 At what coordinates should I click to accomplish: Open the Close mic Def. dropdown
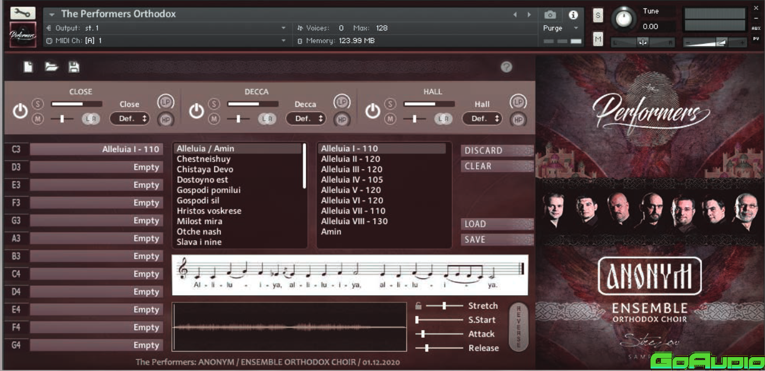pos(129,118)
